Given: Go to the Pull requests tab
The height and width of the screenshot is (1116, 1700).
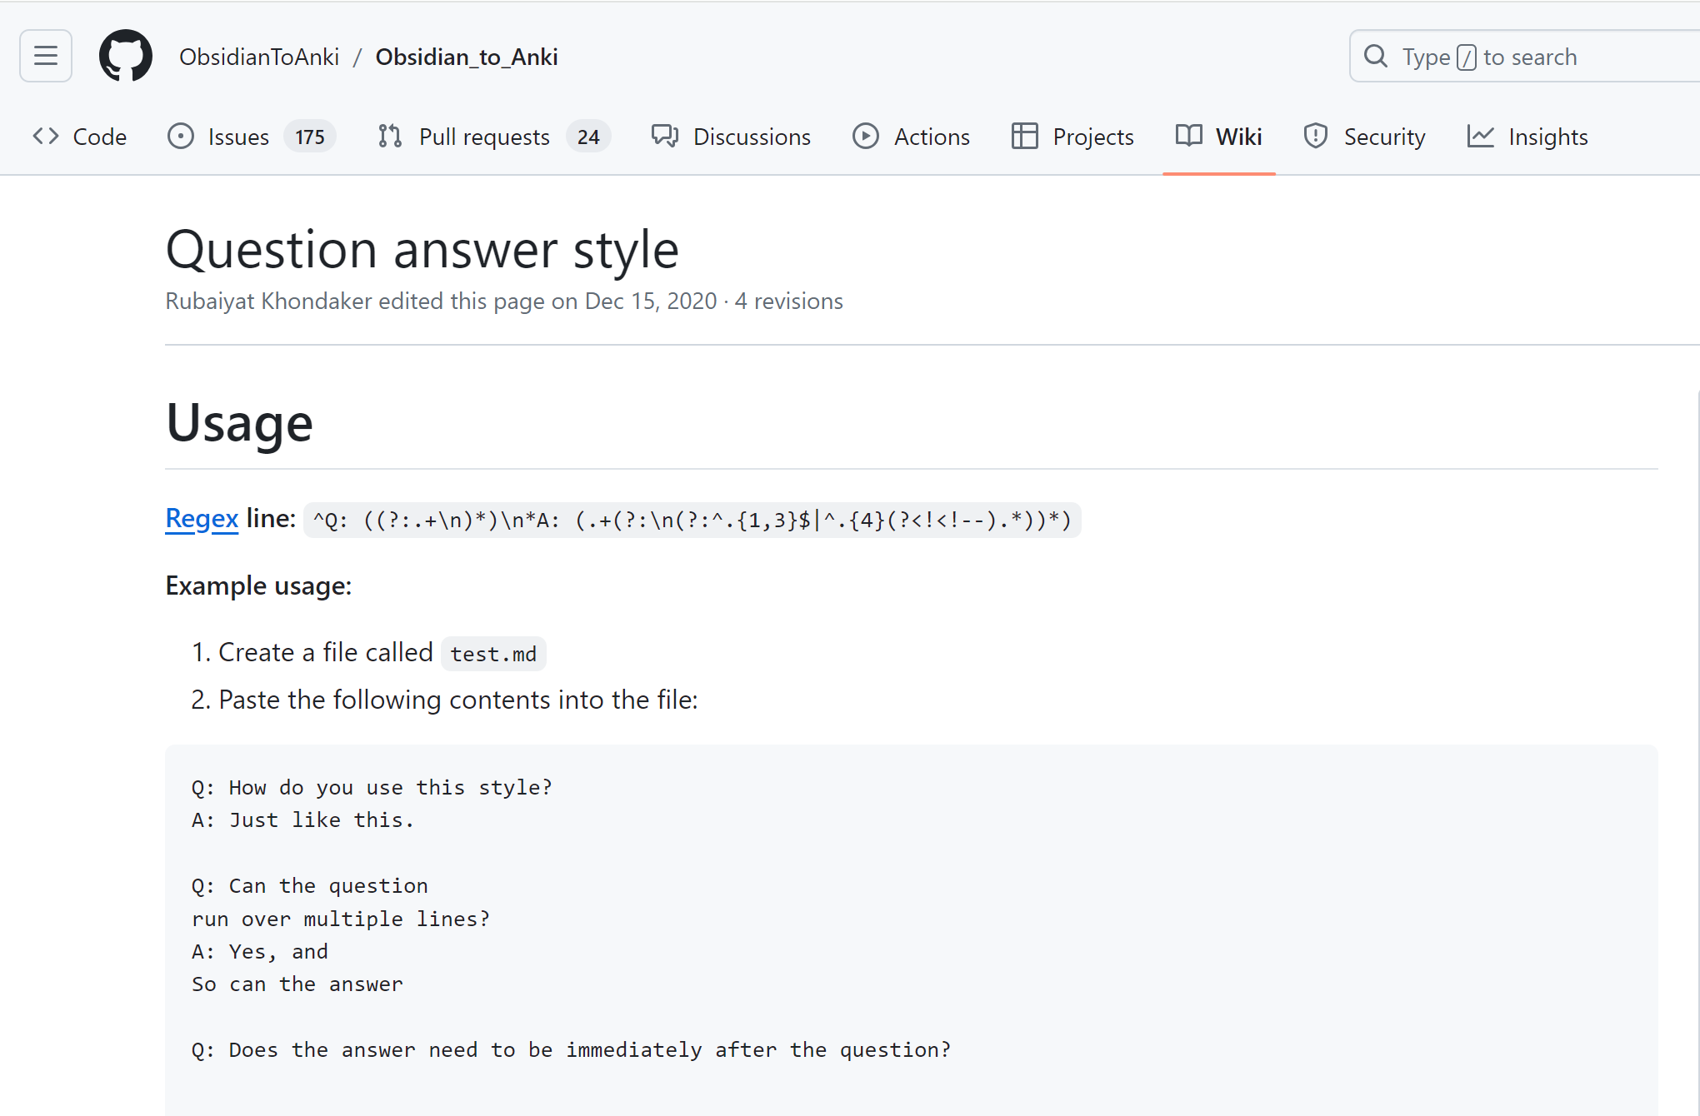Looking at the screenshot, I should click(484, 137).
